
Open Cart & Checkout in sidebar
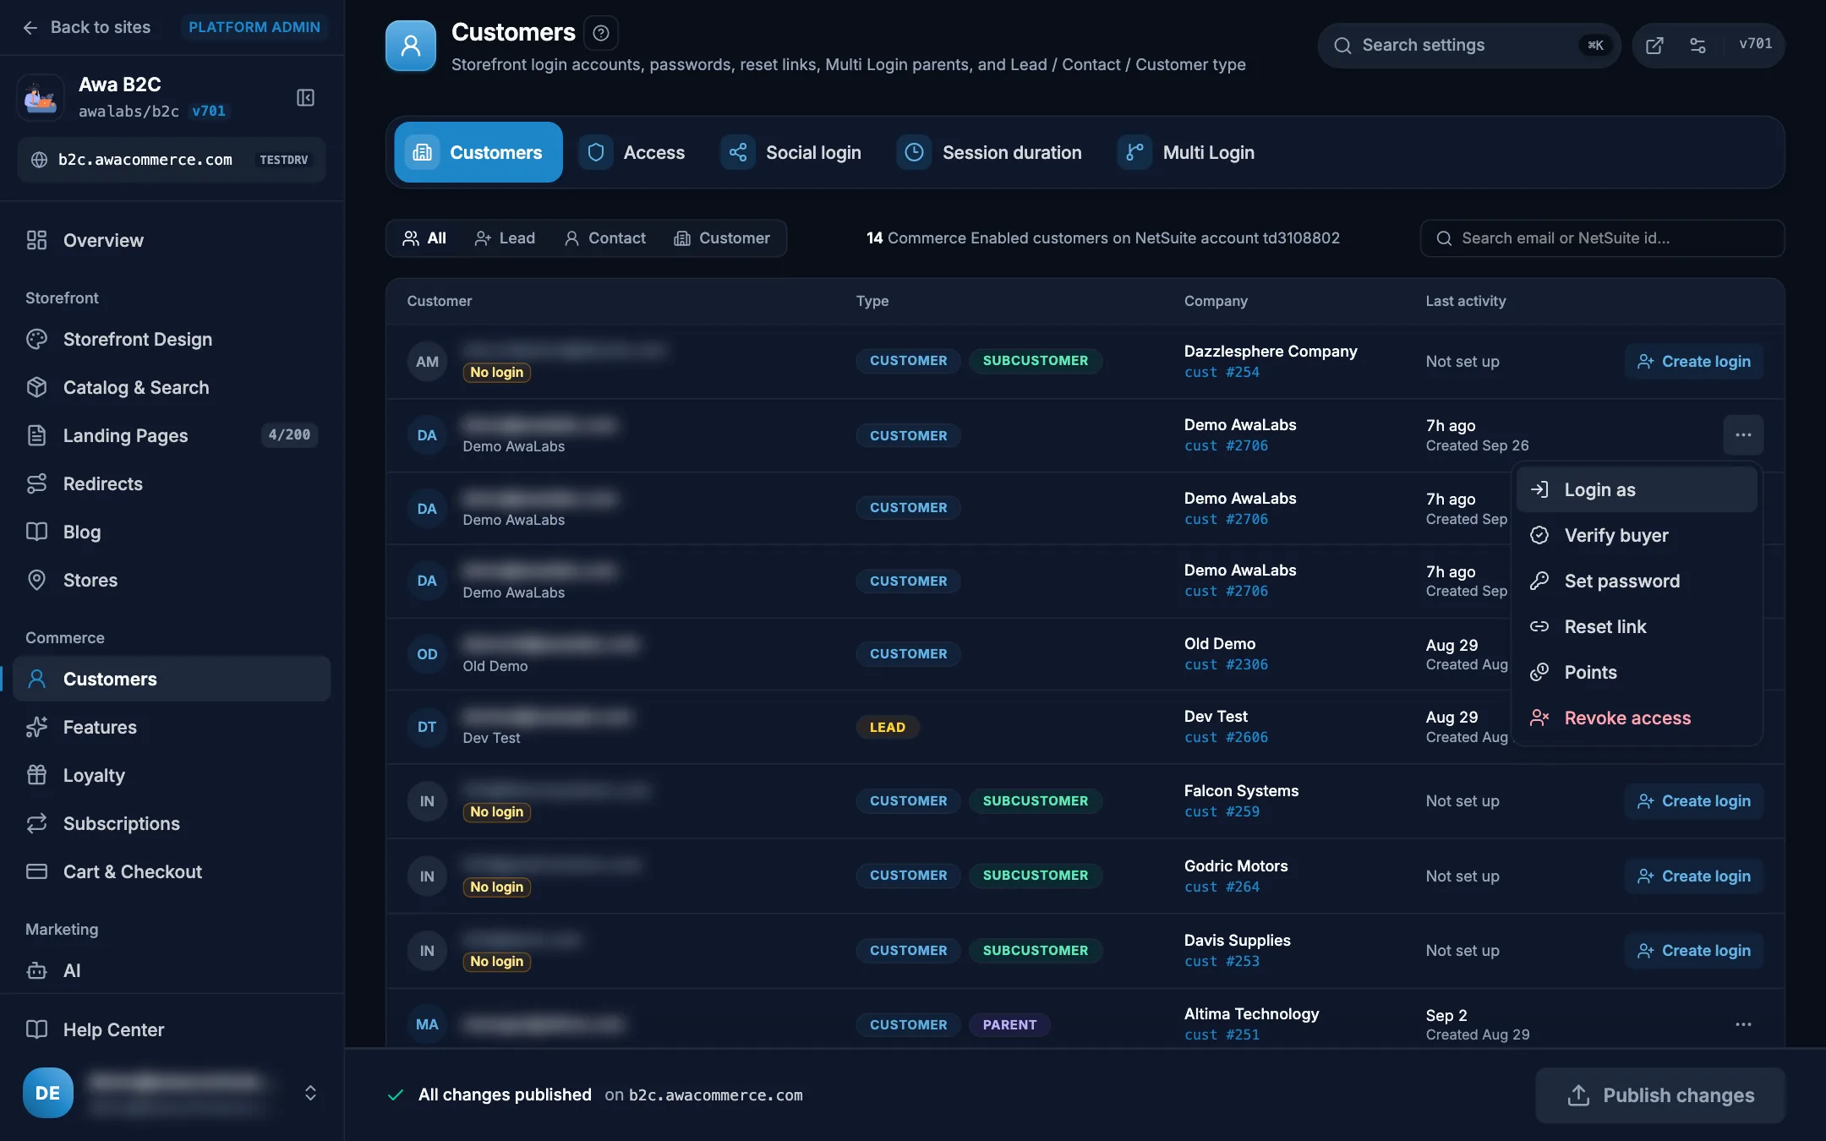172,871
